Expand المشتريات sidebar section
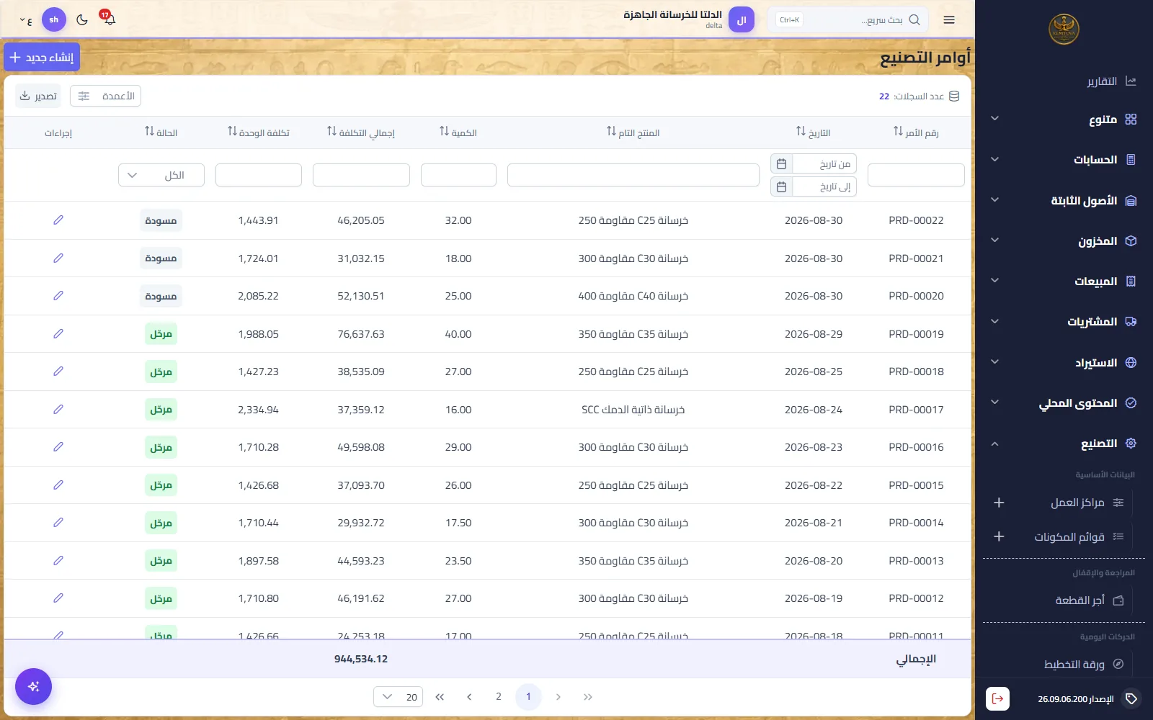 pos(1064,321)
